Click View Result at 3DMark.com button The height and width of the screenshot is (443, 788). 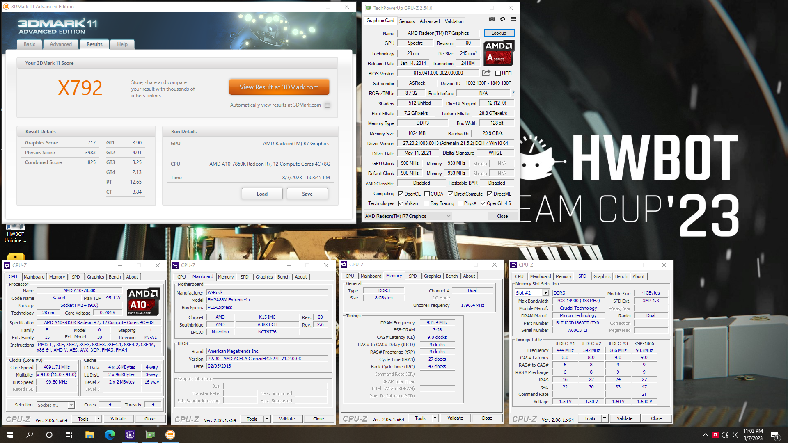coord(279,87)
